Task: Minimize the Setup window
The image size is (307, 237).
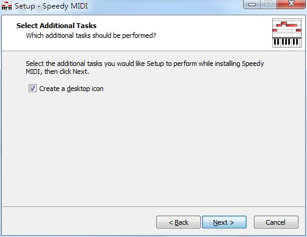Action: tap(251, 4)
